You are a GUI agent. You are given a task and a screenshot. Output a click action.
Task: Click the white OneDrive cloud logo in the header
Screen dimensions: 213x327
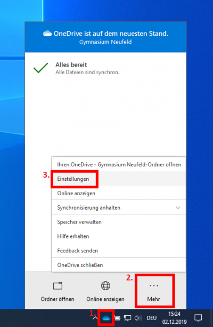pyautogui.click(x=47, y=33)
